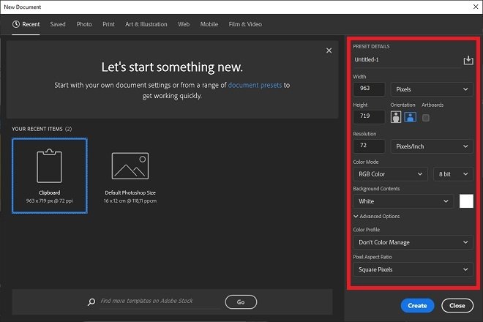This screenshot has width=483, height=322.
Task: Click the 'PRESET DETAILS' heading text
Action: point(371,47)
